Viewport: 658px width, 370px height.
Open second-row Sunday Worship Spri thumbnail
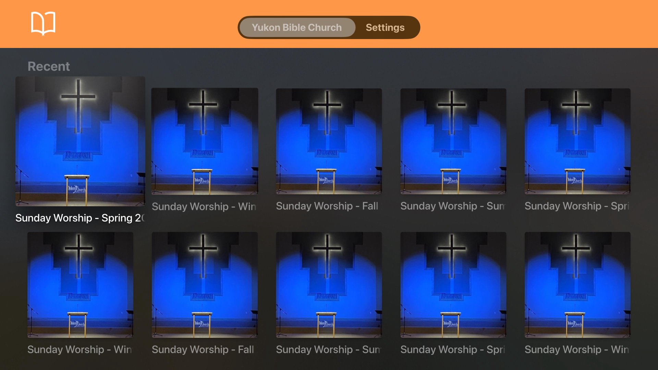click(x=453, y=285)
